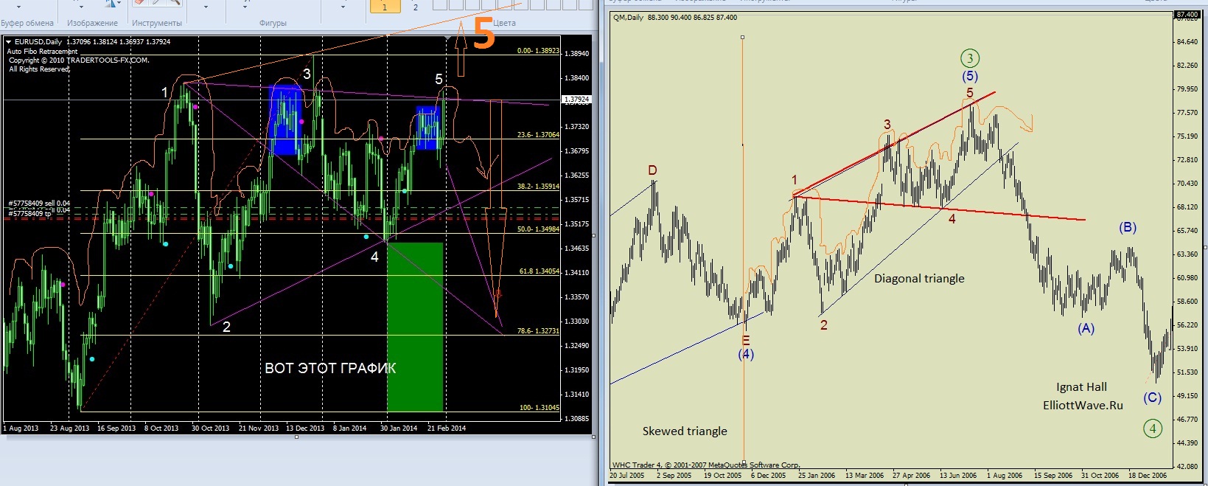Click the Skewed triangle annotation
Screen dimensions: 1208x486
coord(685,431)
